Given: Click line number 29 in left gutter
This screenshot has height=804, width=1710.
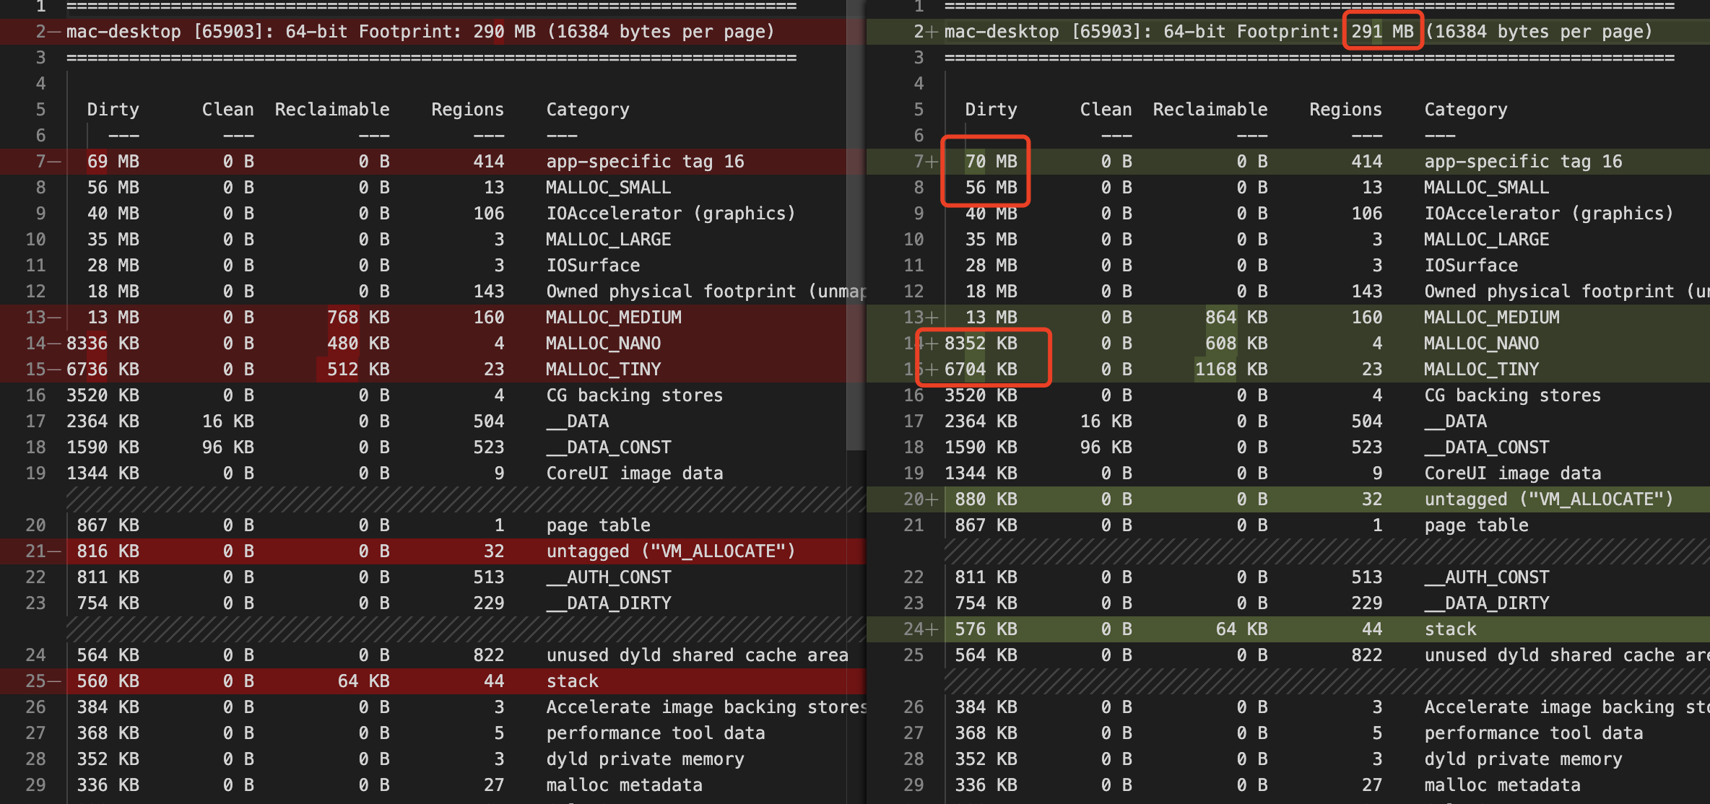Looking at the screenshot, I should [35, 785].
